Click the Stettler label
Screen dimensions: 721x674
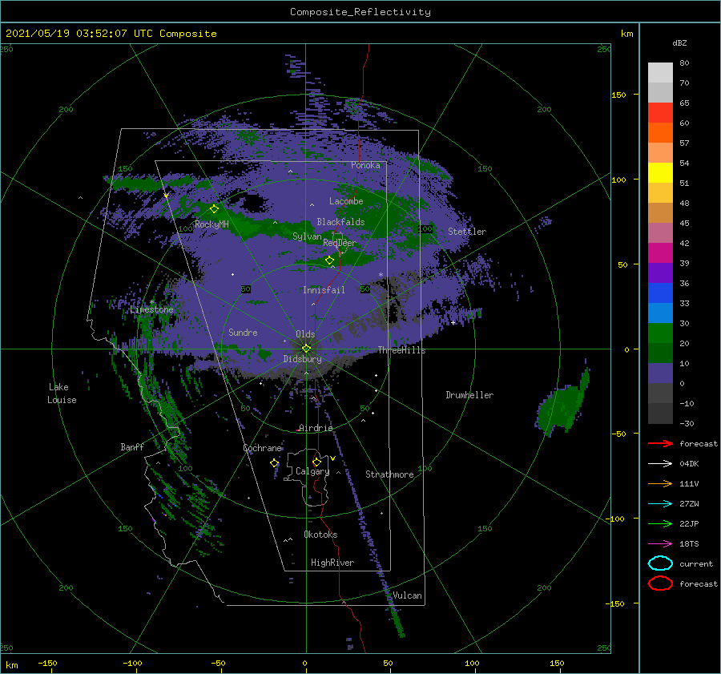point(467,232)
